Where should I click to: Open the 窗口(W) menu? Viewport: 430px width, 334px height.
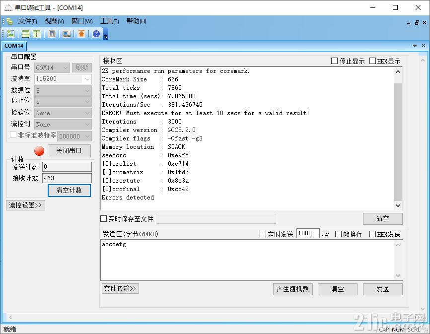pyautogui.click(x=82, y=21)
